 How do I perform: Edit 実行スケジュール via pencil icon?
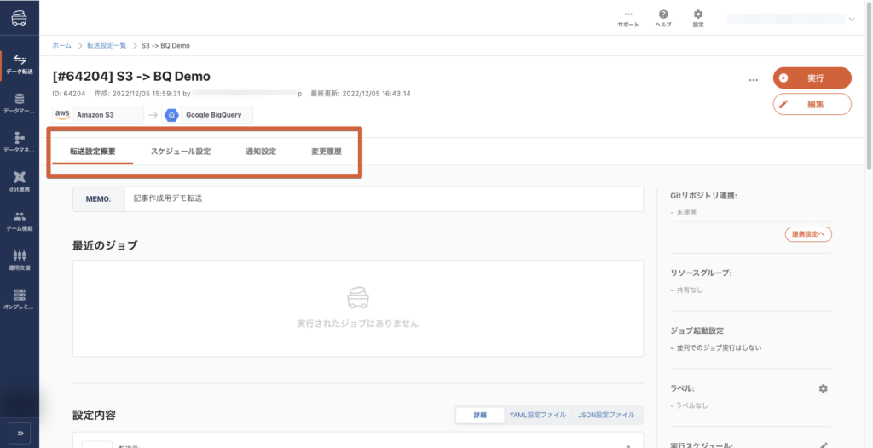tap(824, 445)
